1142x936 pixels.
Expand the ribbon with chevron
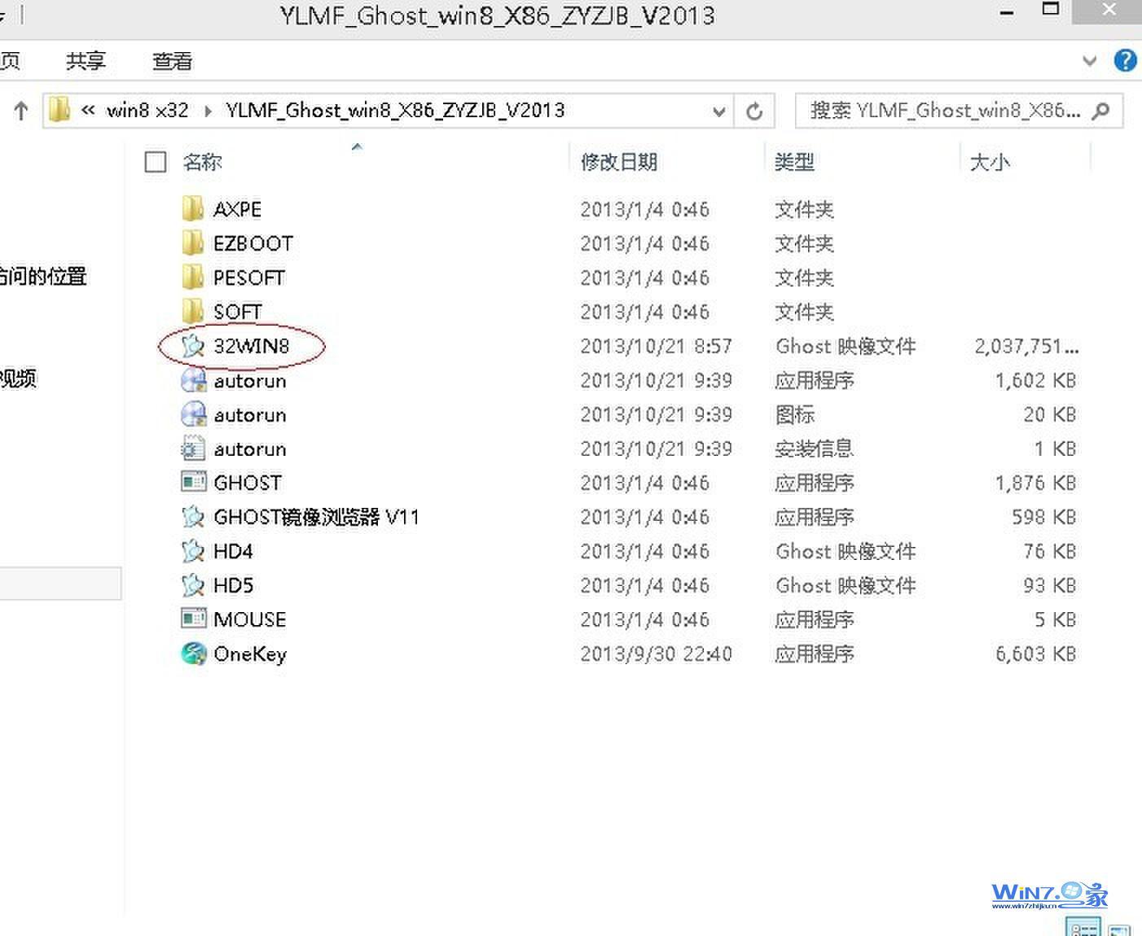point(1089,61)
